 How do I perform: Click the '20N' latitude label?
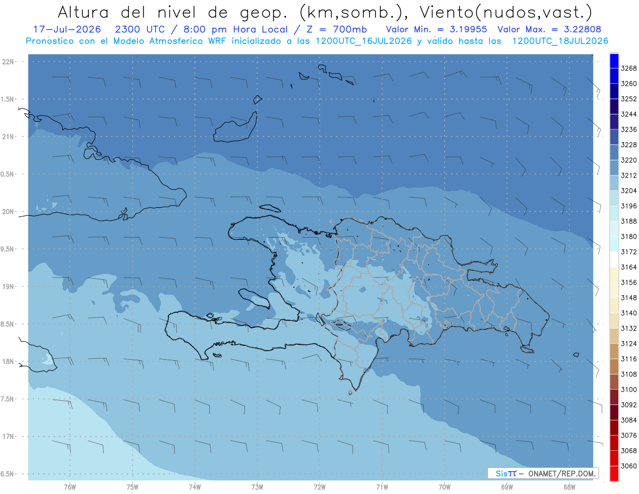[x=9, y=212]
